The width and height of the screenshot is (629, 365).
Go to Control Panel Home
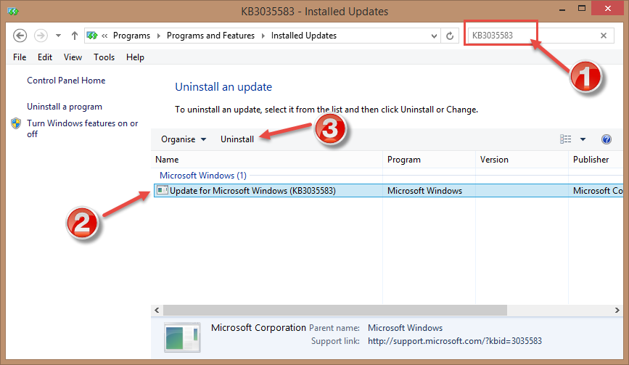(x=66, y=81)
